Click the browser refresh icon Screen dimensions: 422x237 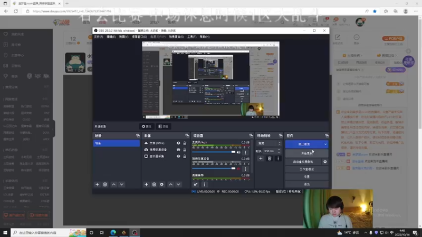[x=16, y=11]
